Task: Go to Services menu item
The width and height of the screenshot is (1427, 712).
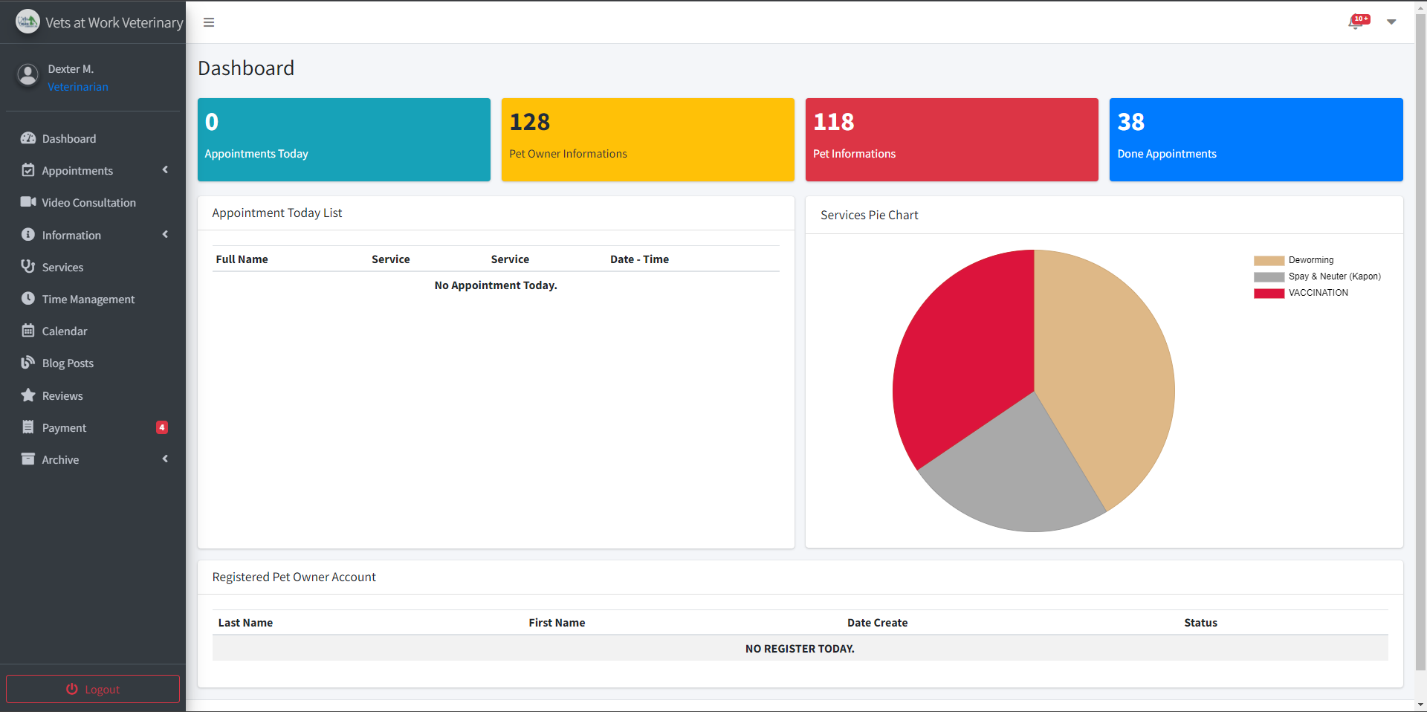Action: [x=93, y=266]
